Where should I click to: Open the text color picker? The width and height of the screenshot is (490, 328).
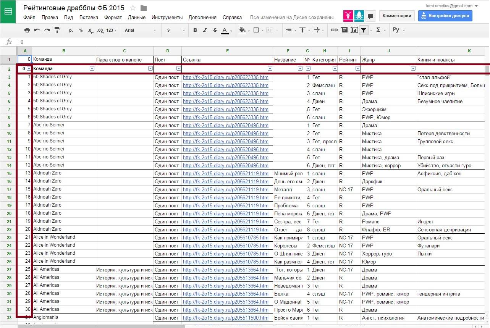pyautogui.click(x=225, y=30)
